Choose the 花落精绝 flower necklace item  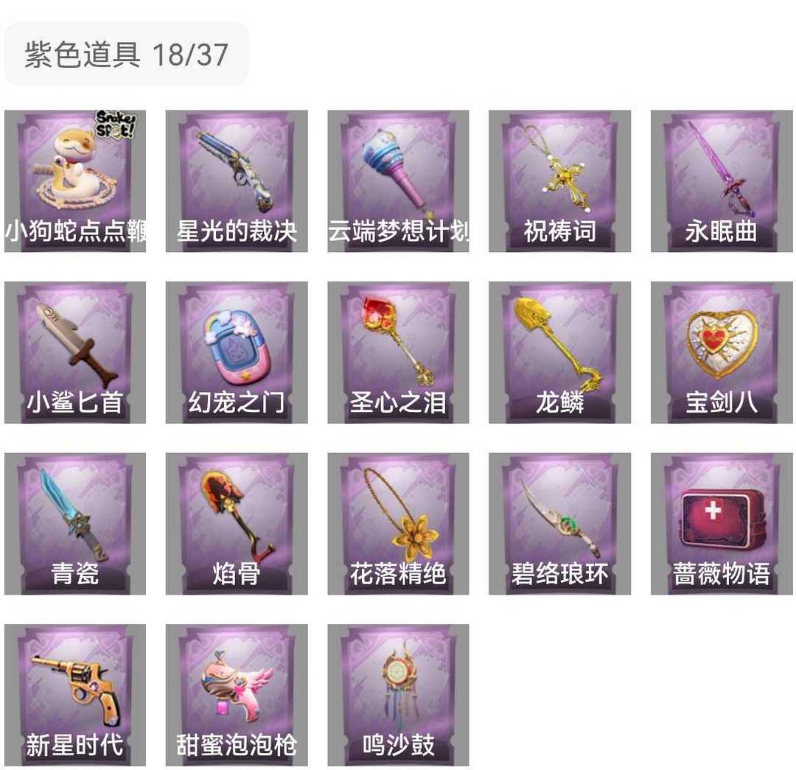(x=398, y=524)
